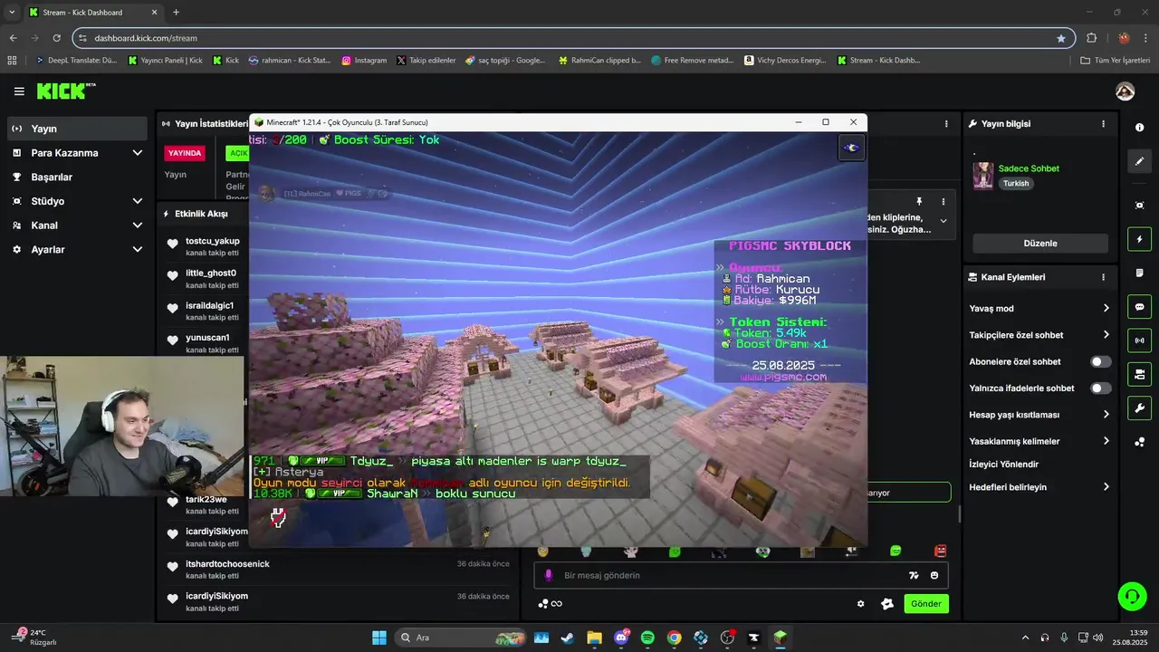The image size is (1159, 652).
Task: Click the info icon in right toolbar
Action: pos(1139,128)
